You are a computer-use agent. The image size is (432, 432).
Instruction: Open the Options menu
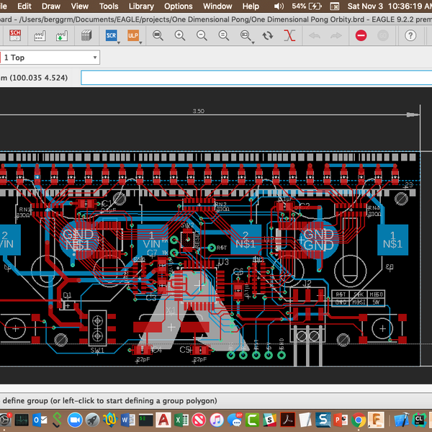pyautogui.click(x=179, y=6)
